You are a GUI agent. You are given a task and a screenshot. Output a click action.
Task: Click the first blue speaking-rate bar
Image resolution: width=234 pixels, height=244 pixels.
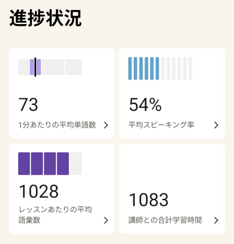(130, 68)
